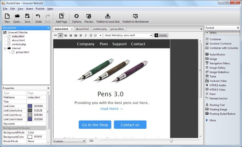Image resolution: width=242 pixels, height=147 pixels.
Task: Switch to the about.html tab
Action: (x=82, y=29)
